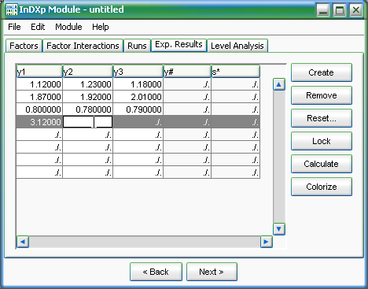Switch to the Factor Interactions tab

tap(83, 46)
